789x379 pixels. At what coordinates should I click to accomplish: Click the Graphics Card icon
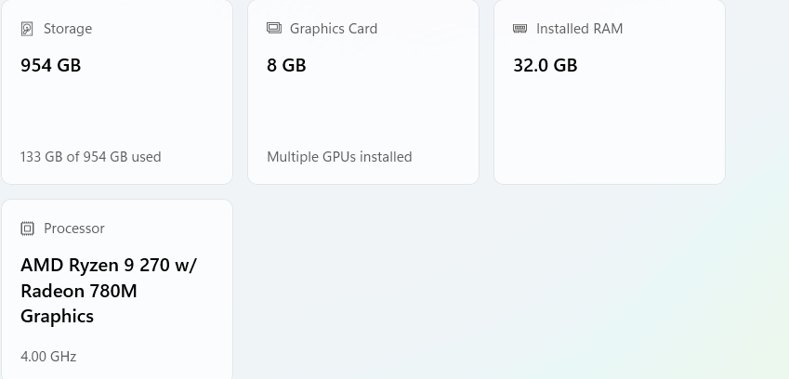tap(274, 29)
